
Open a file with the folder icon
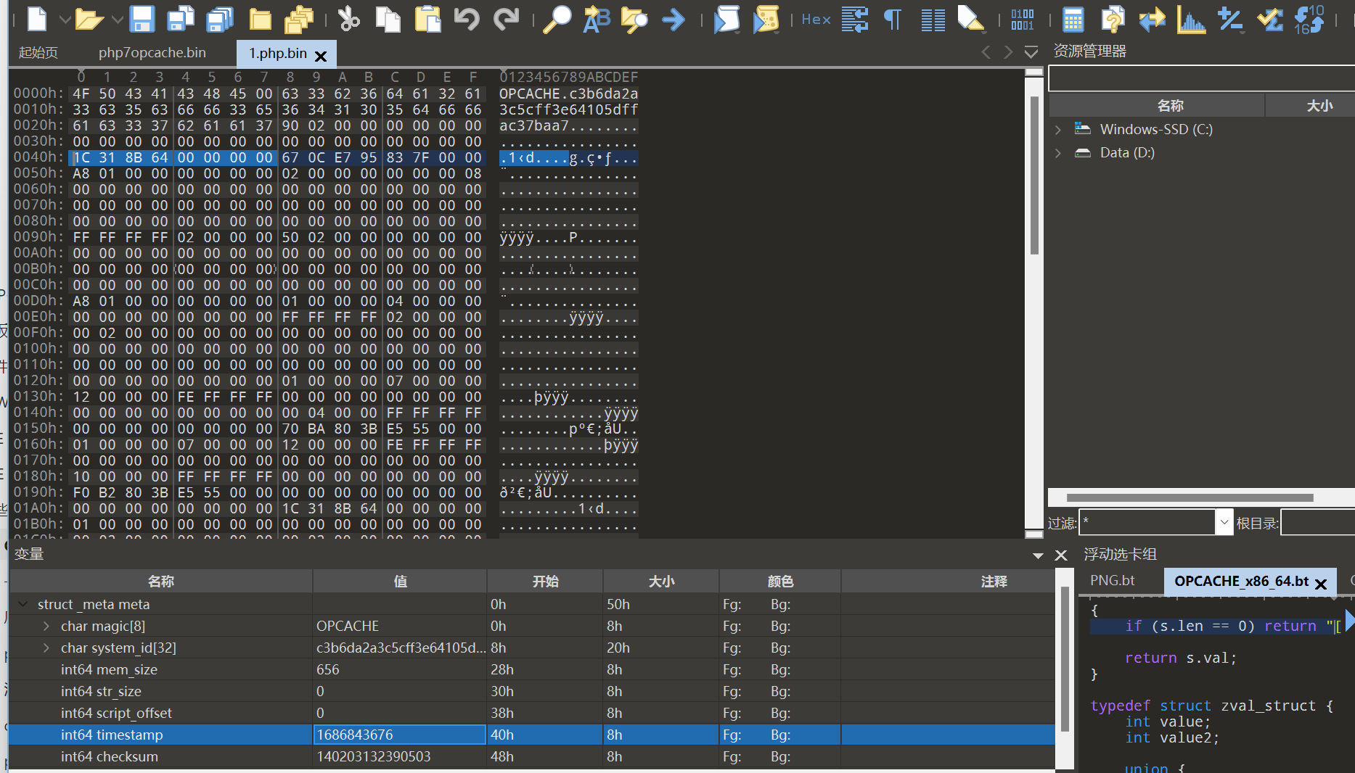[x=89, y=20]
